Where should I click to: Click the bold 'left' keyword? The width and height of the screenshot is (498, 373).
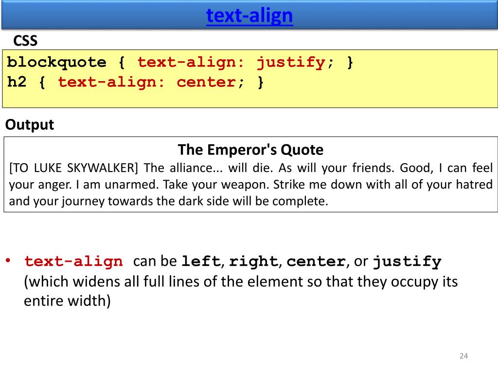tap(201, 261)
